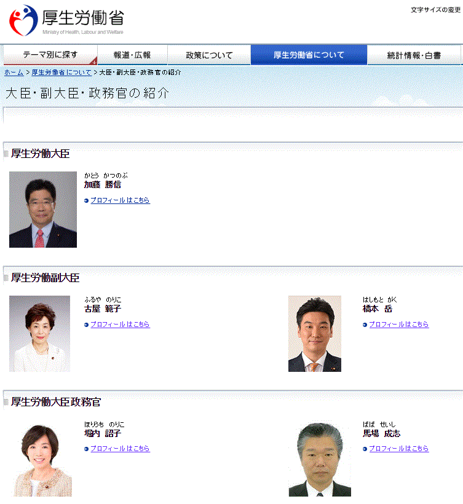Click the name 古屋 範子
The image size is (463, 504).
coord(103,309)
